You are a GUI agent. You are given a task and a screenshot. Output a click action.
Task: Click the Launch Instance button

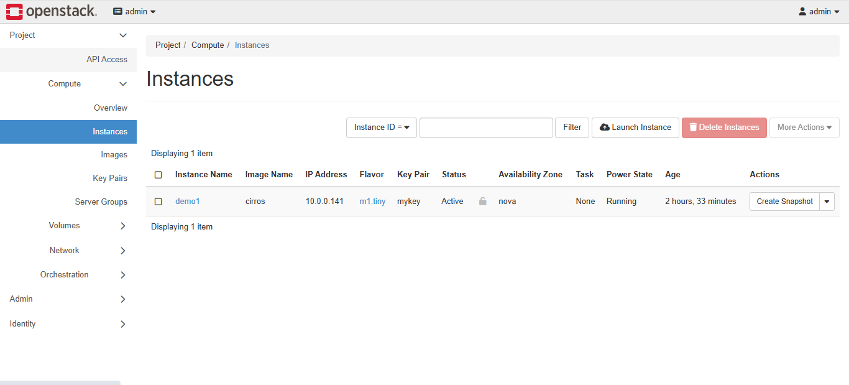coord(635,128)
